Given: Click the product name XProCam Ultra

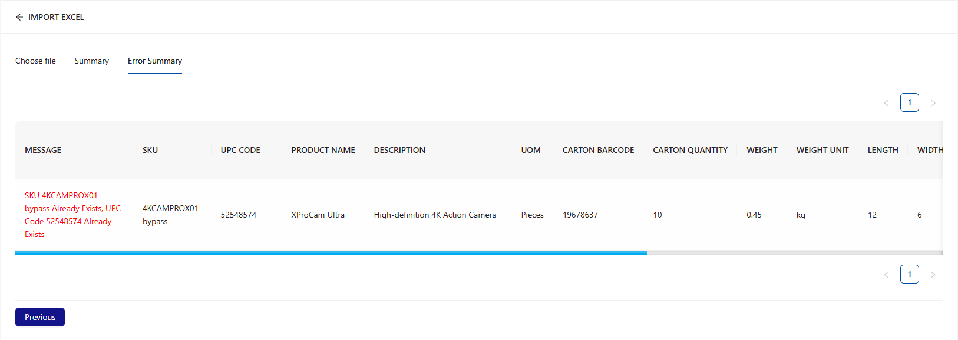Looking at the screenshot, I should 318,215.
